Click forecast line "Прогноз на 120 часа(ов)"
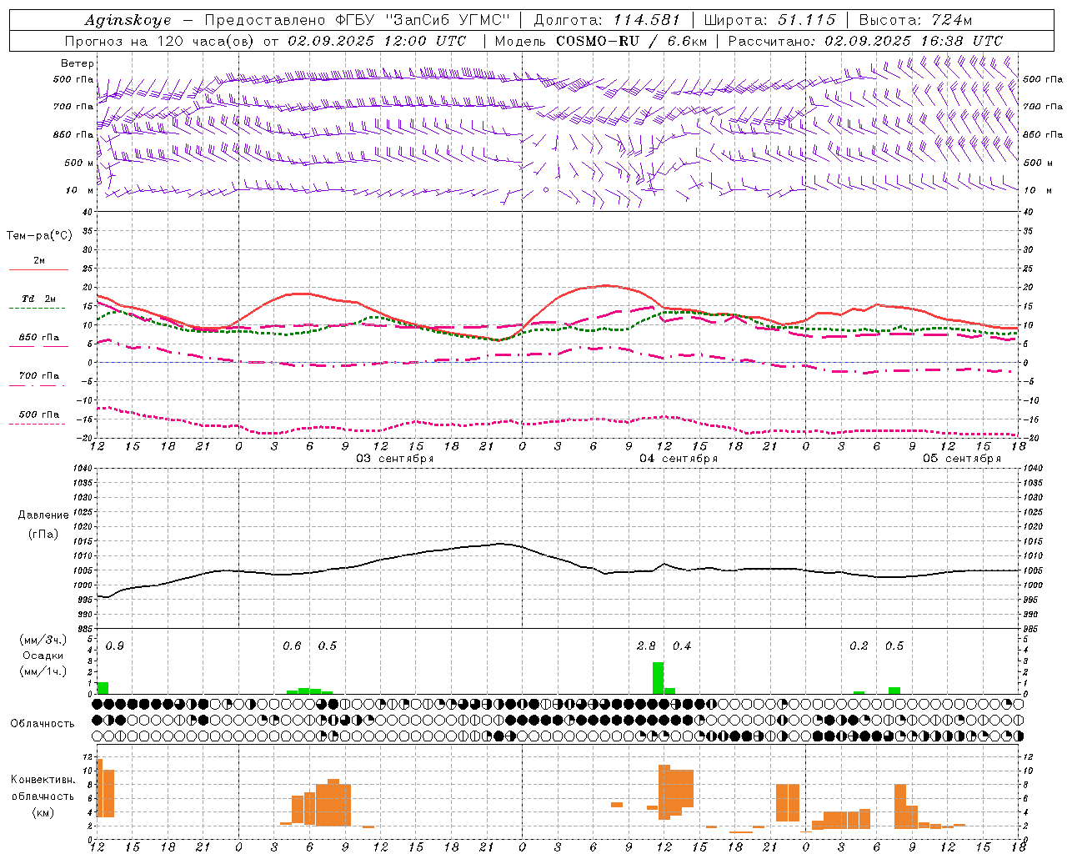Viewport: 1067px width, 854px height. (x=158, y=41)
